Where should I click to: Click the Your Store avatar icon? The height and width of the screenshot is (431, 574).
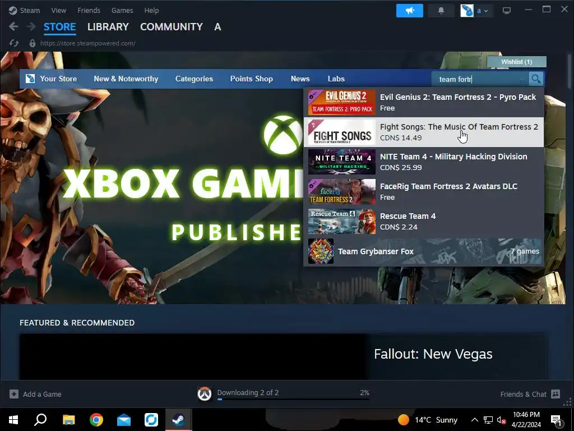tap(30, 79)
